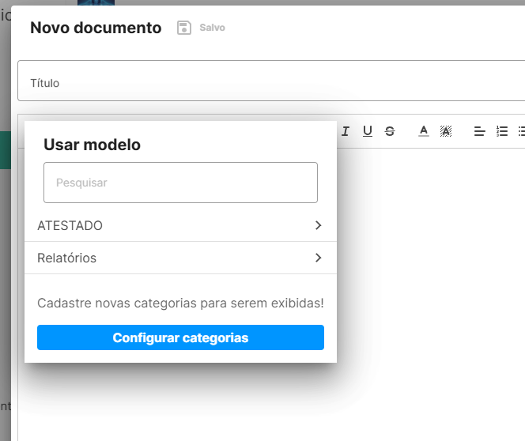525x441 pixels.
Task: Select the ATESTADO template category
Action: (x=70, y=225)
